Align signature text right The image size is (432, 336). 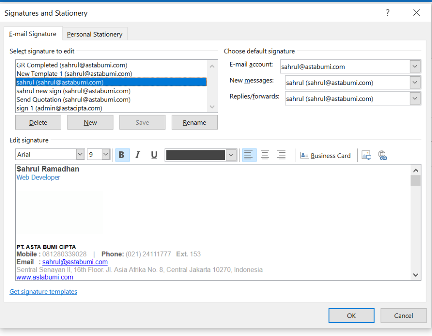[281, 155]
